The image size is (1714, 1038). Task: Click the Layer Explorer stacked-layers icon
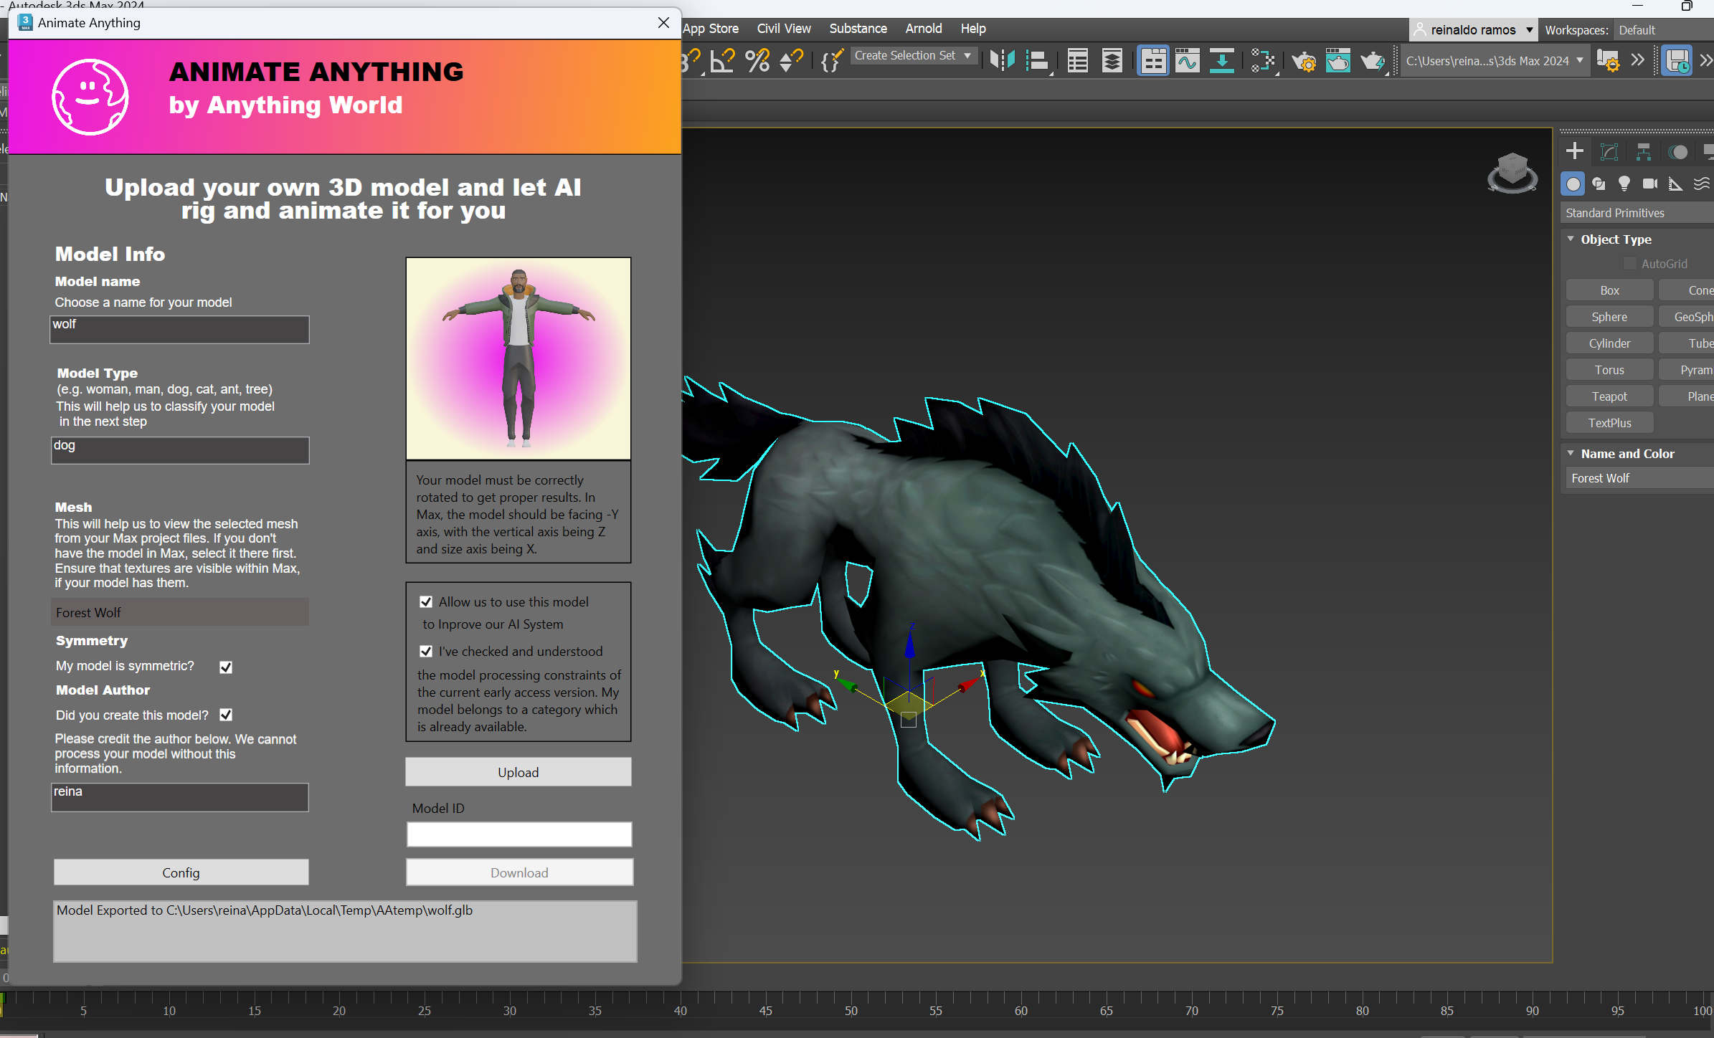pyautogui.click(x=1112, y=61)
